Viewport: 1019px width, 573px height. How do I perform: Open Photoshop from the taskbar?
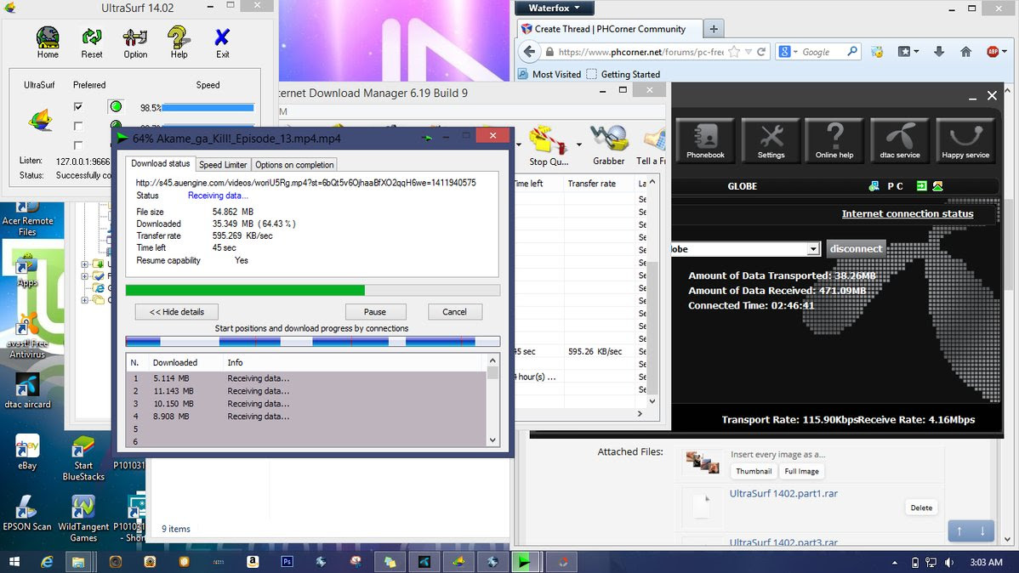click(287, 562)
